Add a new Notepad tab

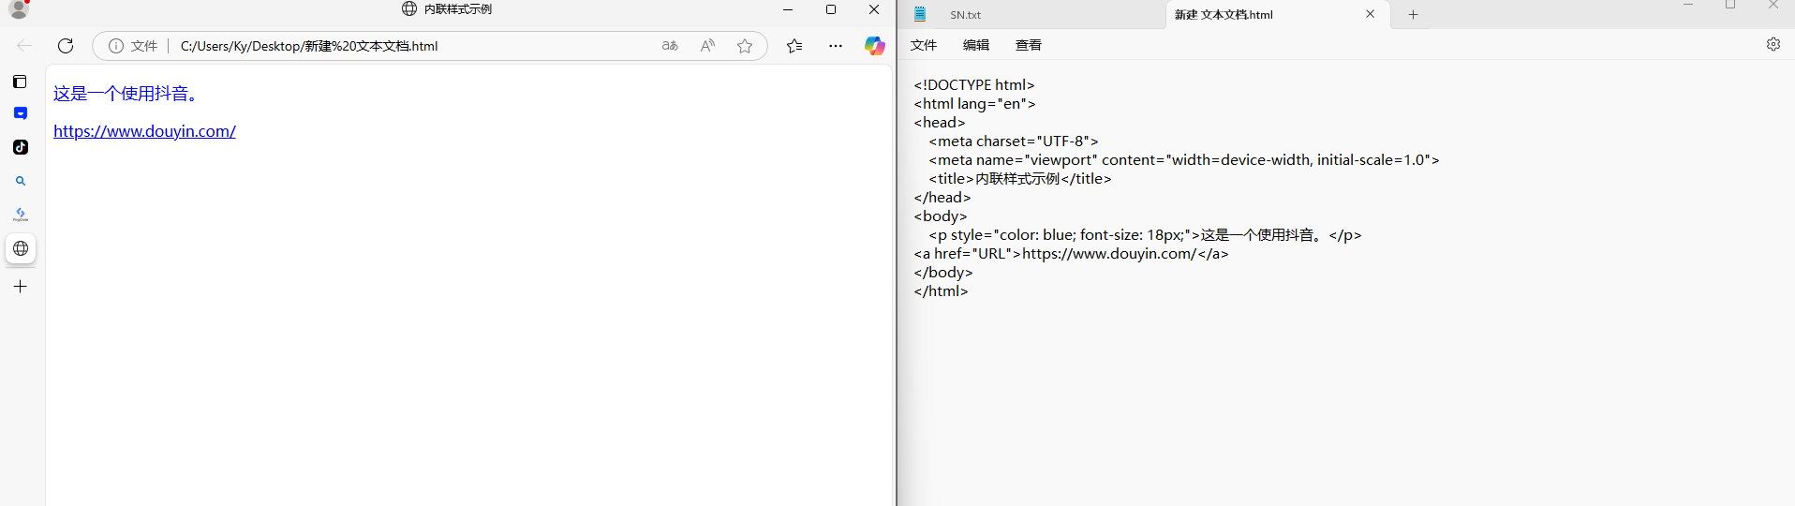click(x=1414, y=14)
